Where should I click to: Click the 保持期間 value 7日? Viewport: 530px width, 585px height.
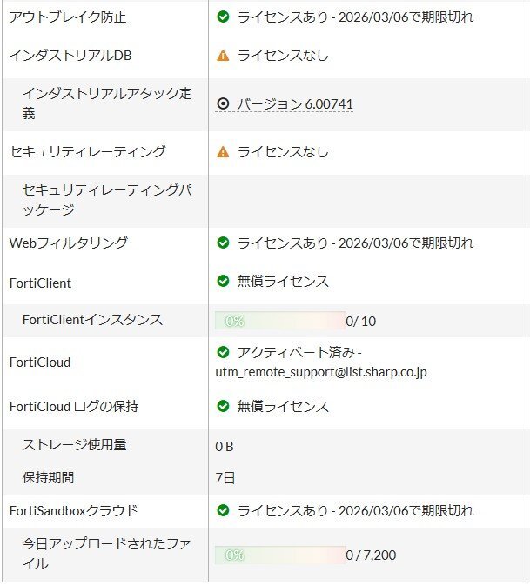225,478
